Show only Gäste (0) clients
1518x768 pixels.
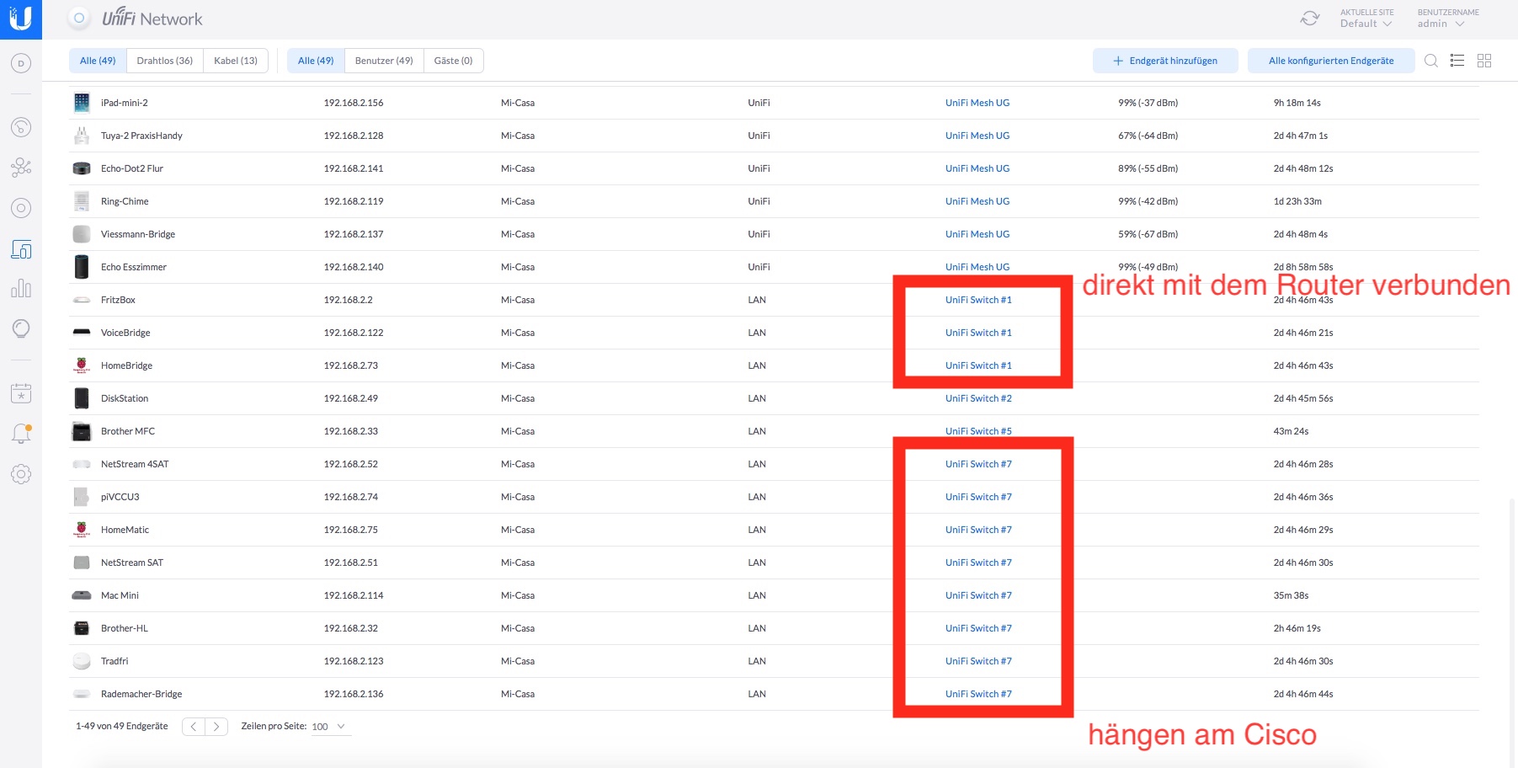pyautogui.click(x=453, y=61)
